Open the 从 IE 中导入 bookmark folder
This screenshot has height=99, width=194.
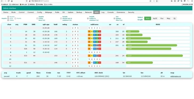48,4
